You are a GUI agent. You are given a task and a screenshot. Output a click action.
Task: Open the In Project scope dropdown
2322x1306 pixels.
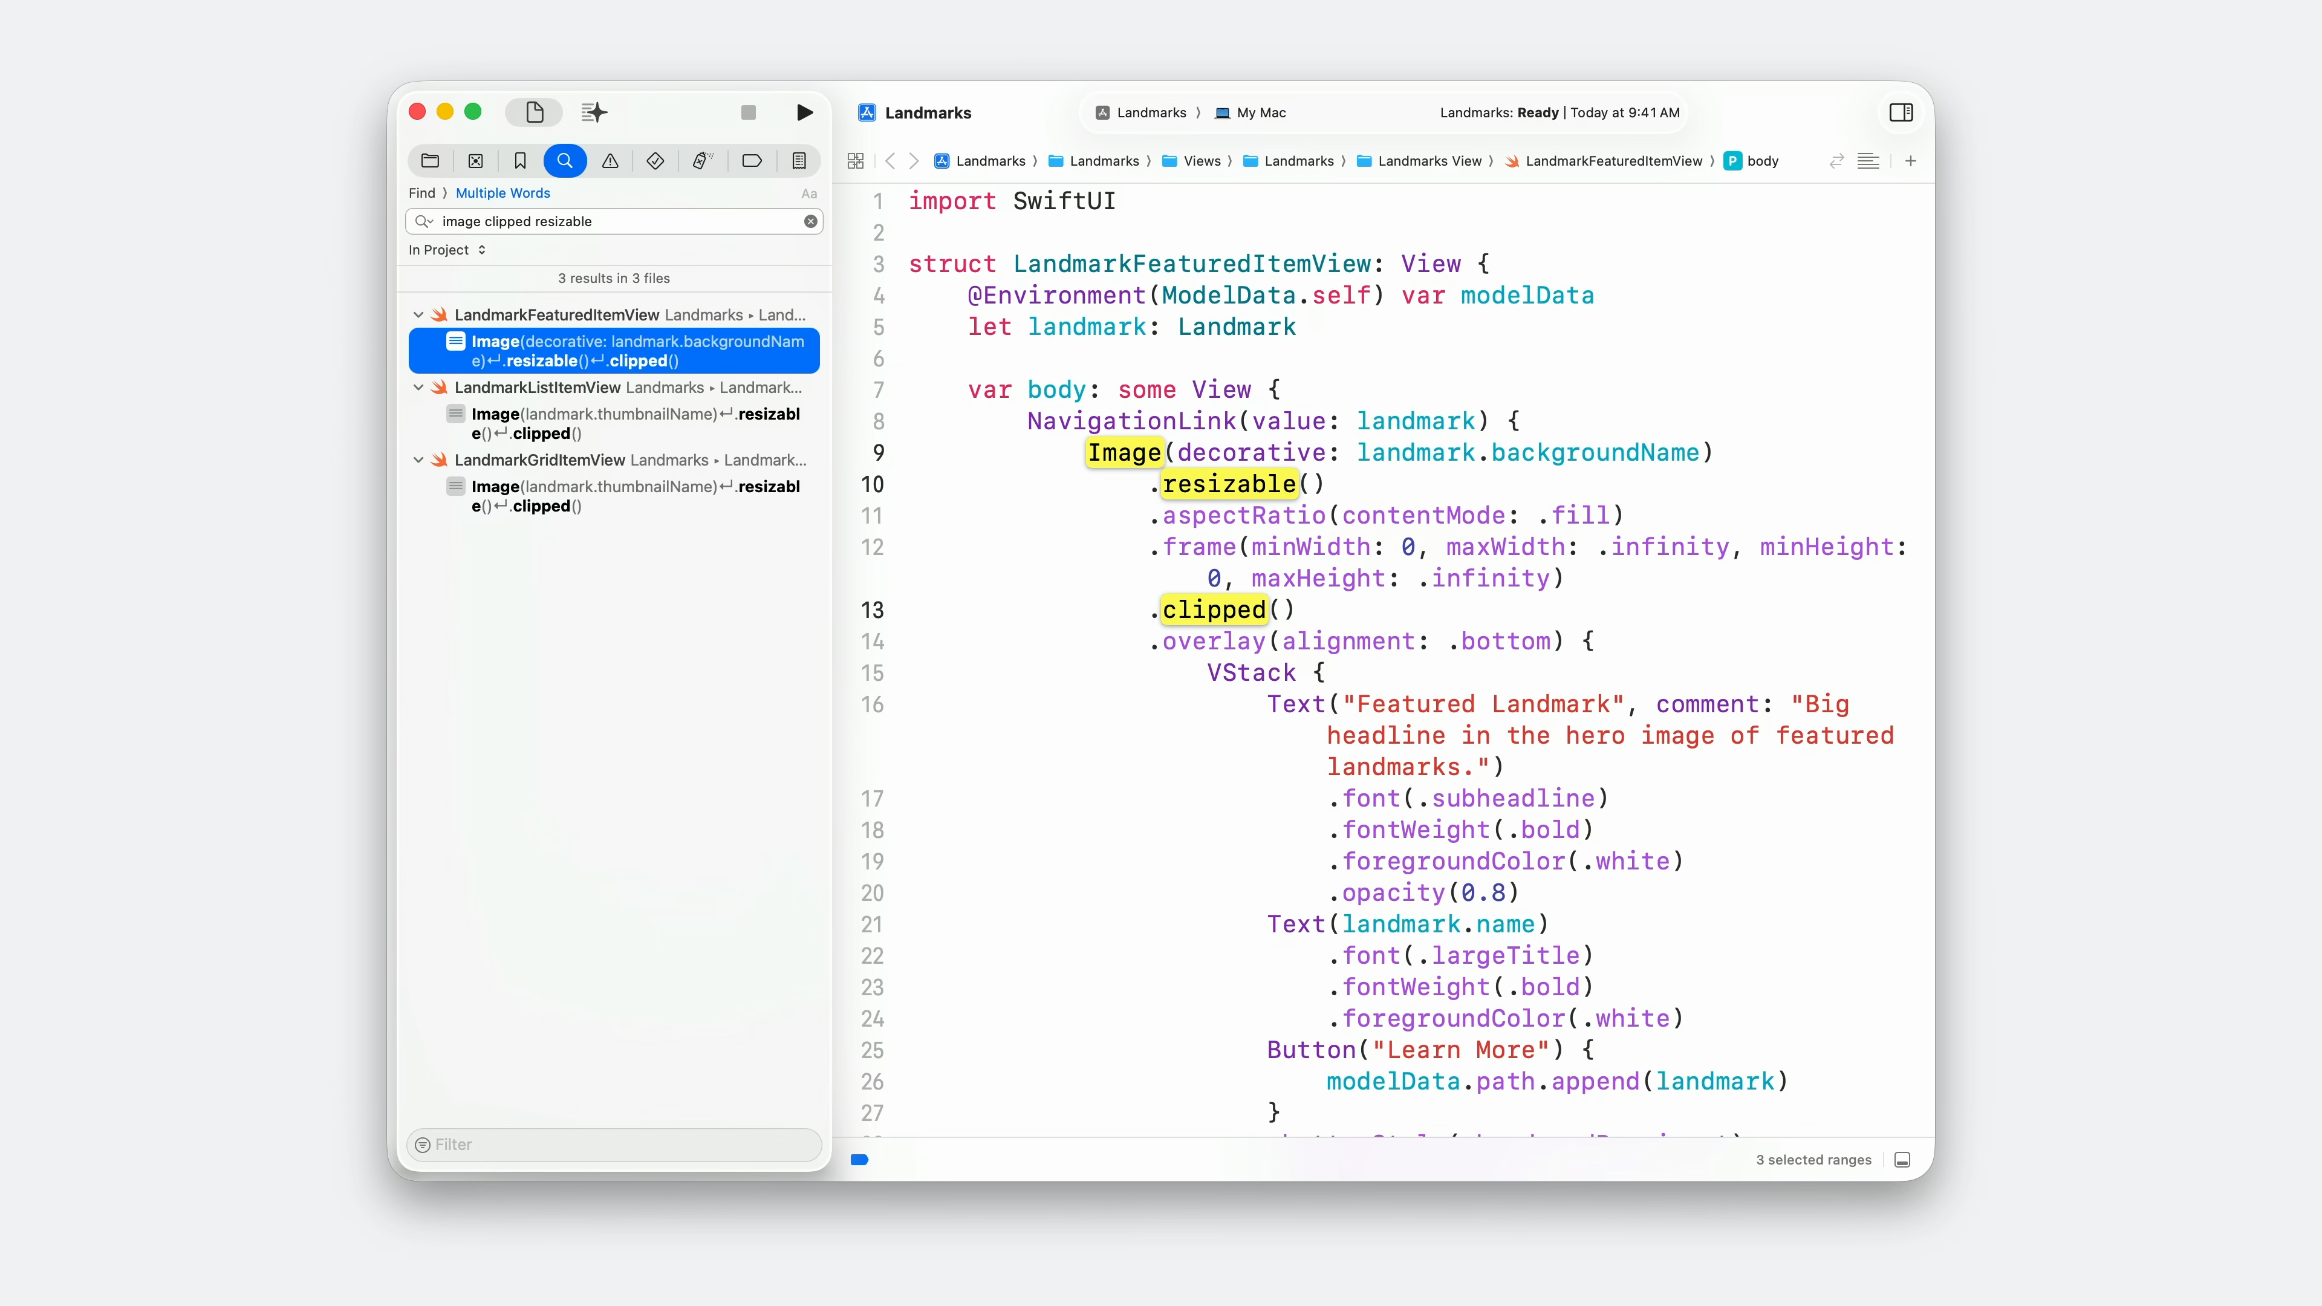(x=447, y=250)
